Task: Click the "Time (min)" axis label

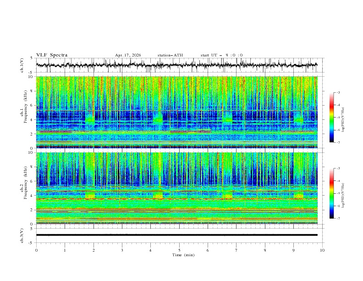Action: tap(183, 255)
